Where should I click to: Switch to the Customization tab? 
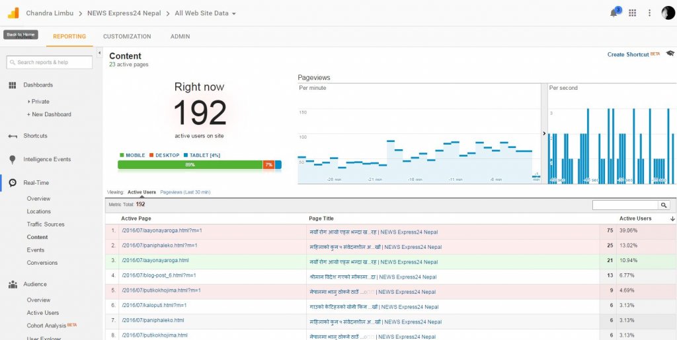click(x=127, y=36)
